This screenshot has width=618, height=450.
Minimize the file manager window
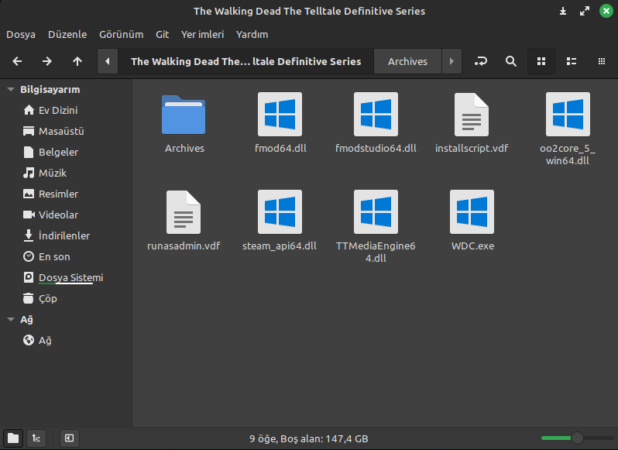[x=563, y=11]
